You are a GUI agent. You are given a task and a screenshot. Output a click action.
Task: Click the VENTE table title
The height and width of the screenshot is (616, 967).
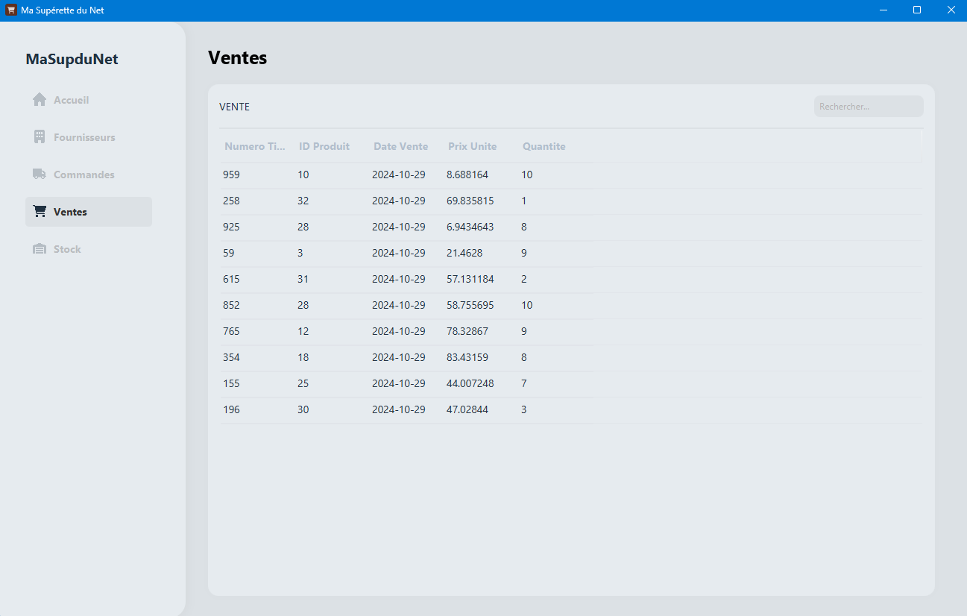[x=234, y=107]
